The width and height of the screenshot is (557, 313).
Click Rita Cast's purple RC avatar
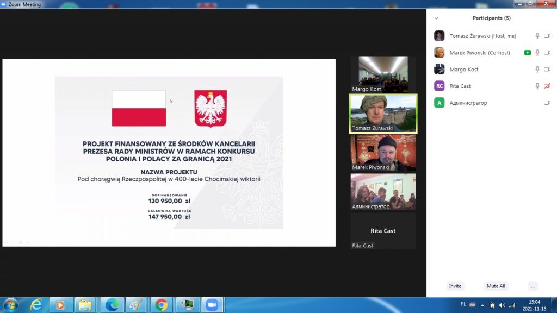pos(439,86)
